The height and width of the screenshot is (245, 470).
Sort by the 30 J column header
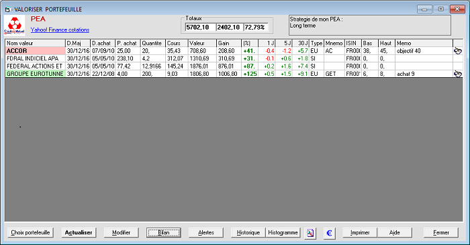point(301,43)
